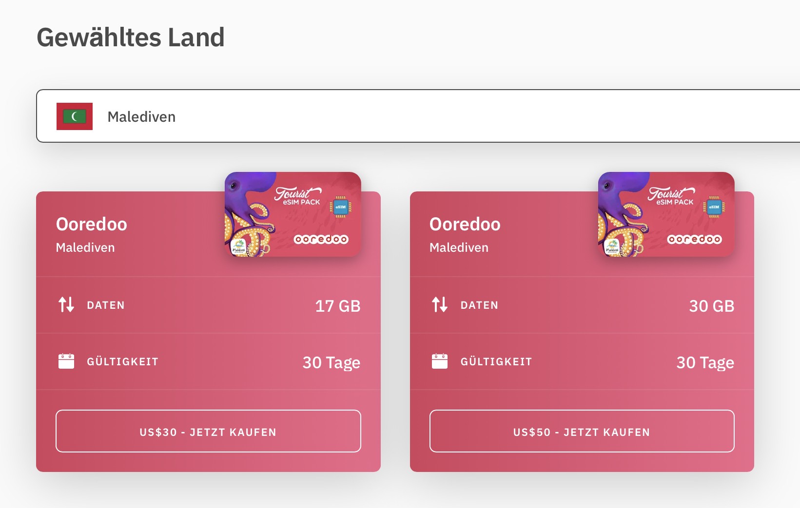Image resolution: width=800 pixels, height=508 pixels.
Task: Click Malediven subtitle on the 30 GB plan
Action: point(459,247)
